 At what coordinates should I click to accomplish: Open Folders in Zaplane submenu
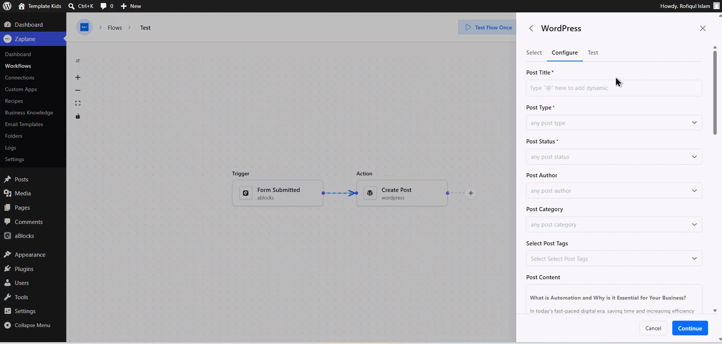(14, 136)
